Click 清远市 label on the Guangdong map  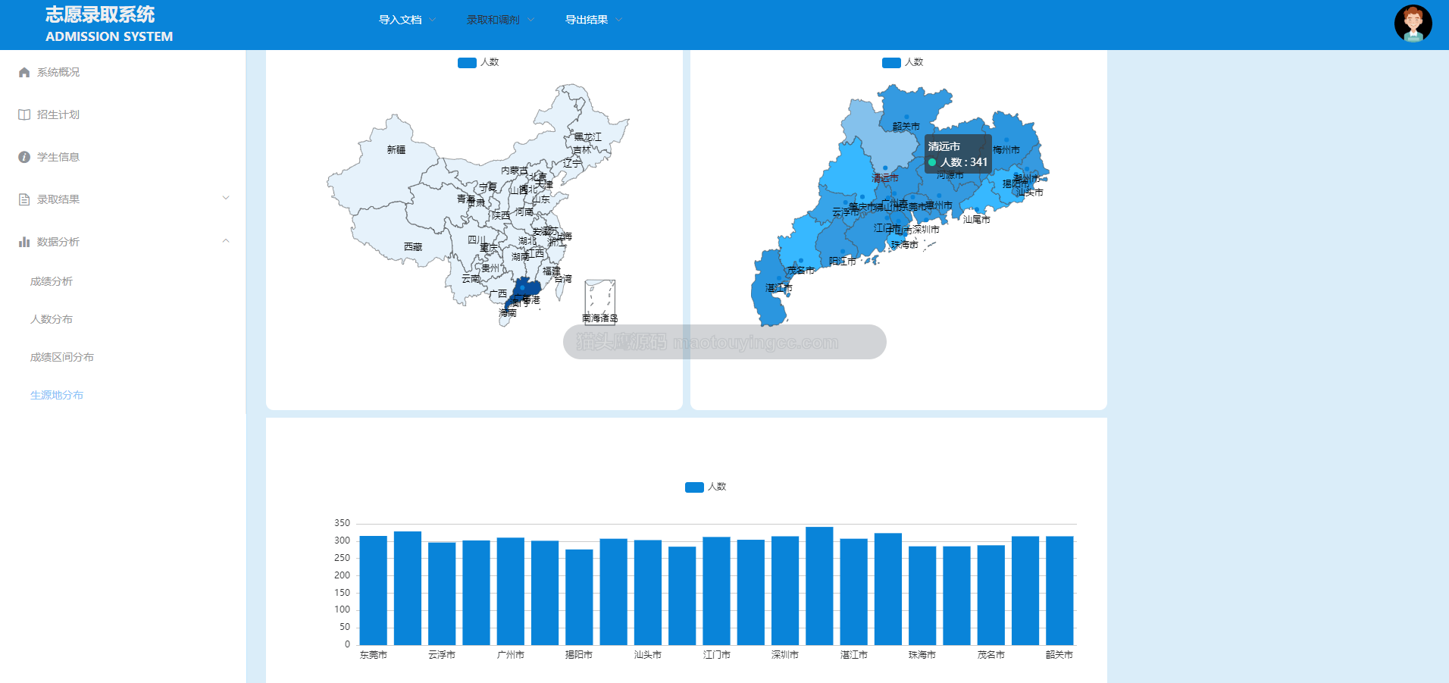click(x=885, y=178)
